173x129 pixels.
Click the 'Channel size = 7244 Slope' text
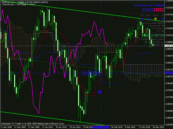tap(14, 4)
